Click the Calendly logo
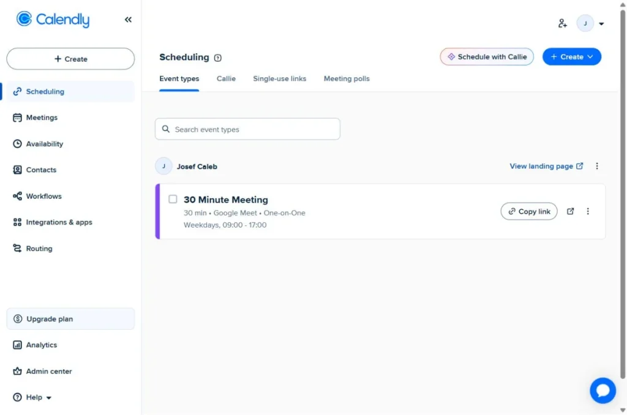Image resolution: width=627 pixels, height=415 pixels. point(53,19)
